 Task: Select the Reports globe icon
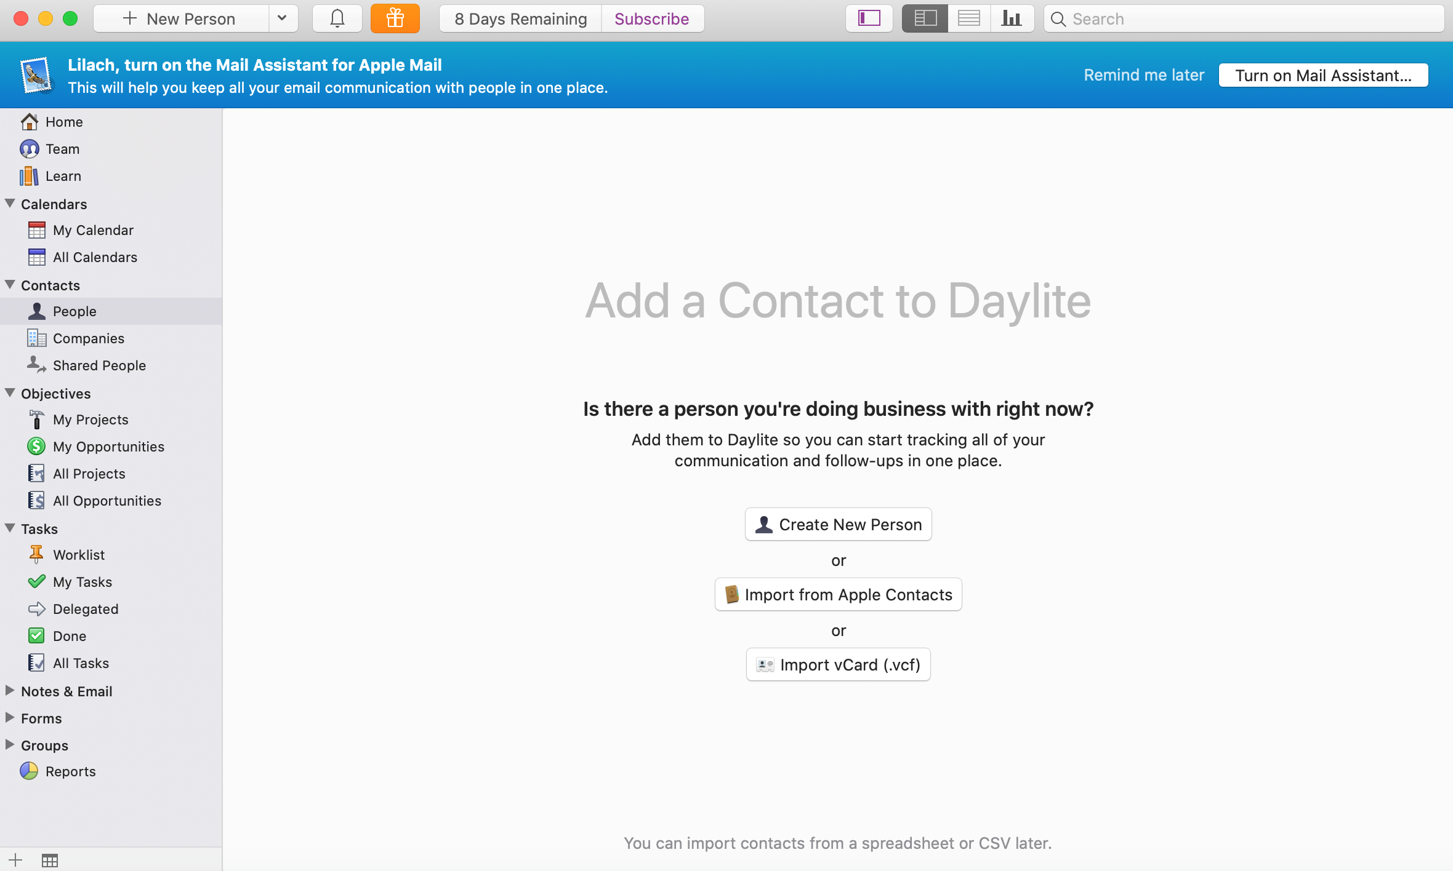point(29,770)
